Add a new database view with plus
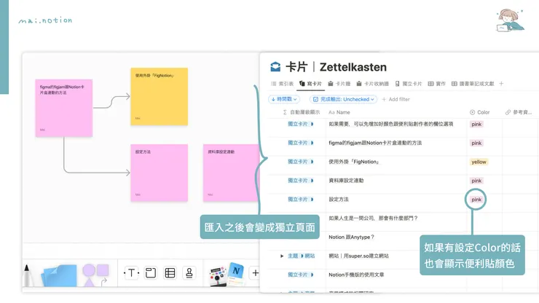539x303 pixels. click(501, 84)
